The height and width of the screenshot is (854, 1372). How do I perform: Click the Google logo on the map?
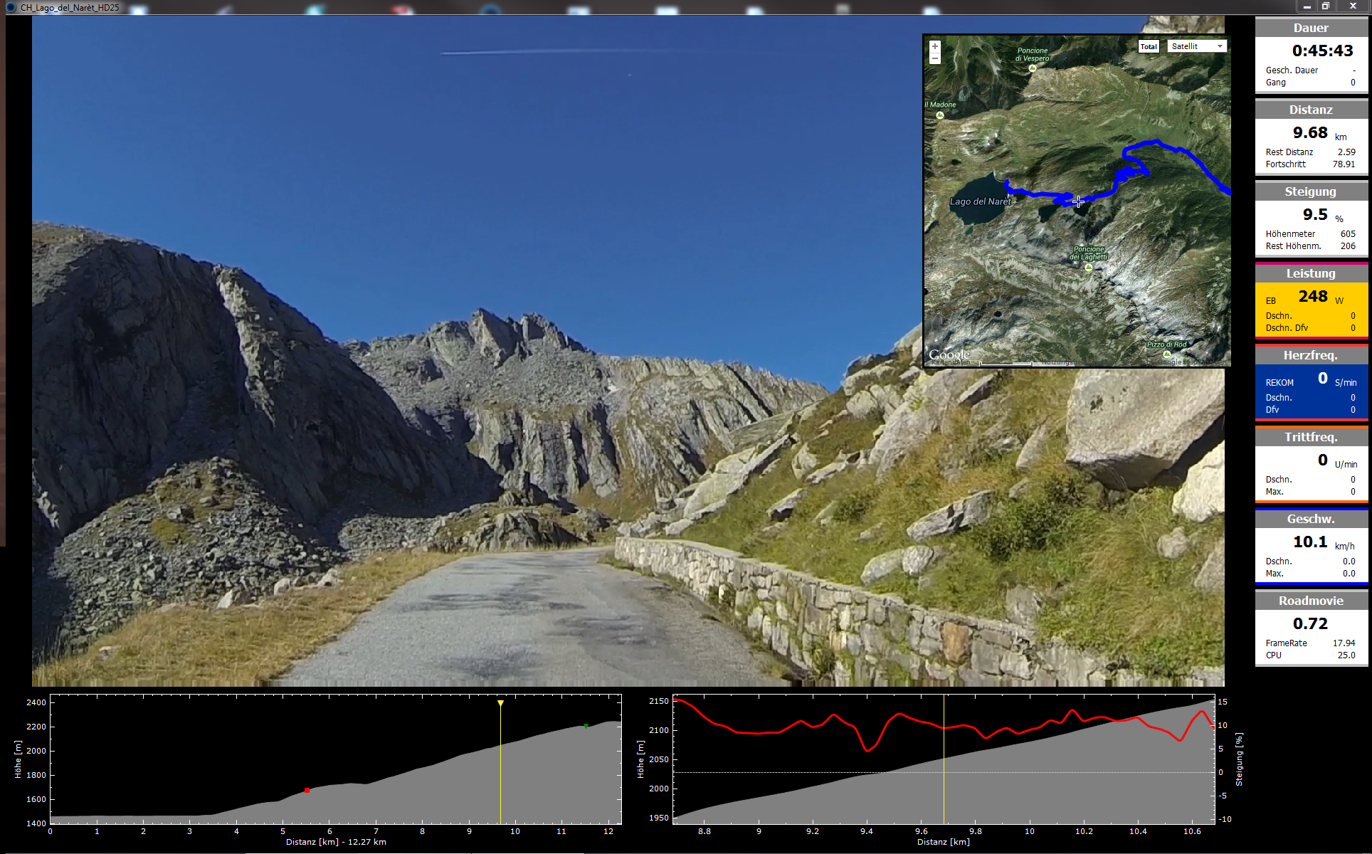(x=949, y=354)
